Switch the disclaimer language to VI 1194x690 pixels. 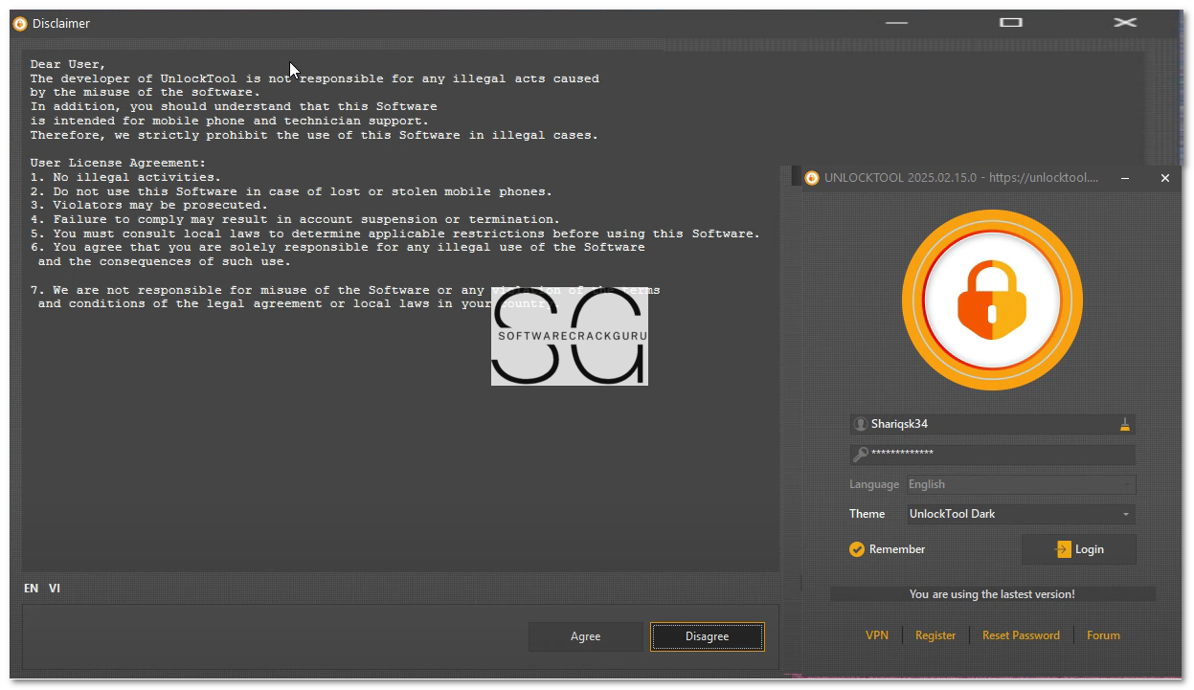point(55,589)
